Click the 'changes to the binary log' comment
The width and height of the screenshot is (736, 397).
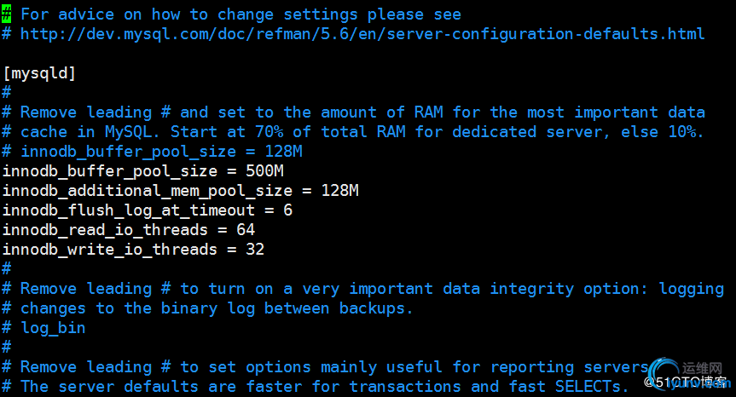pos(217,308)
